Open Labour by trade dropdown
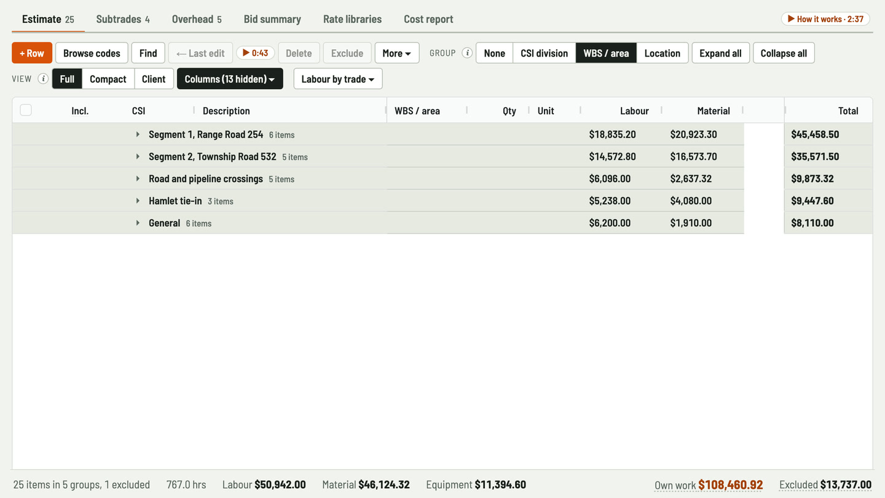This screenshot has width=885, height=498. (338, 79)
